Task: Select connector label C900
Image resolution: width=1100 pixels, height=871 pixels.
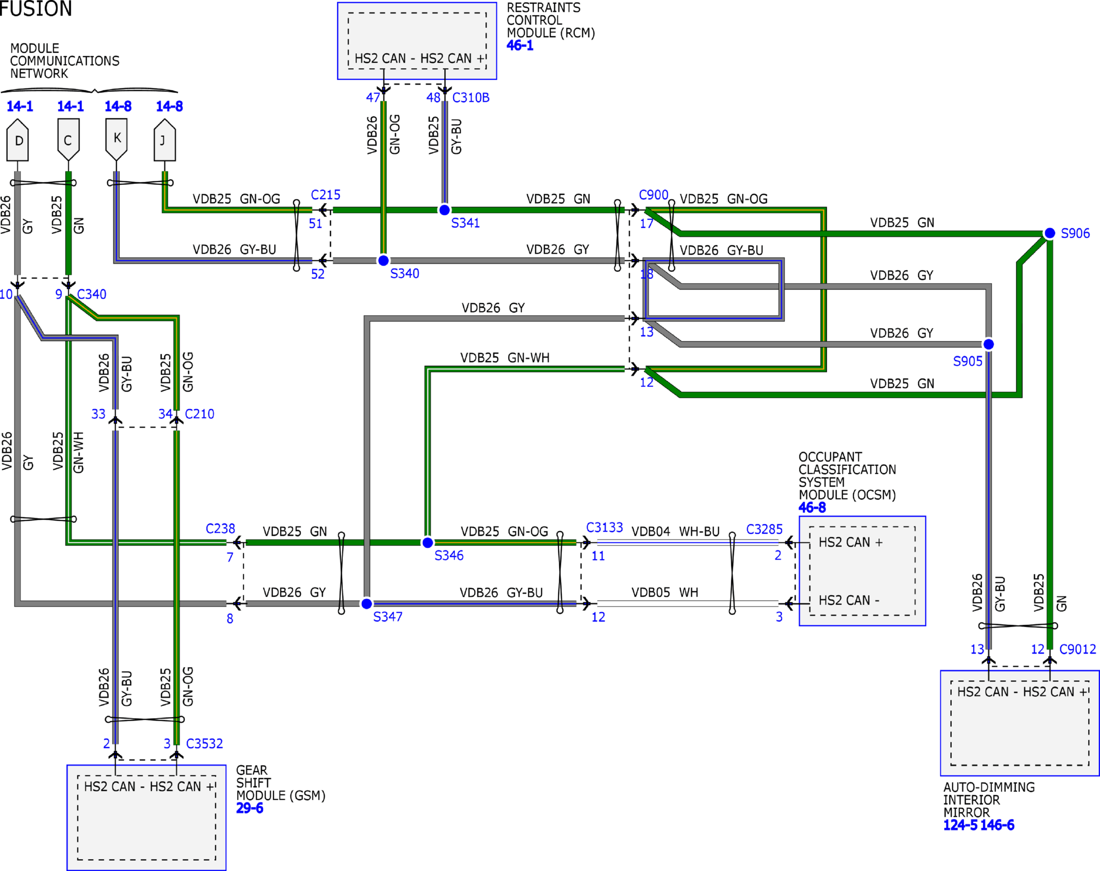Action: 654,195
